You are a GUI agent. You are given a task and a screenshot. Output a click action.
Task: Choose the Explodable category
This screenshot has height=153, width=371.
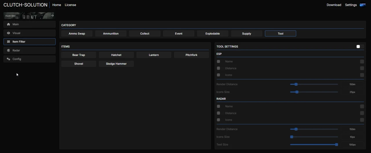point(212,34)
